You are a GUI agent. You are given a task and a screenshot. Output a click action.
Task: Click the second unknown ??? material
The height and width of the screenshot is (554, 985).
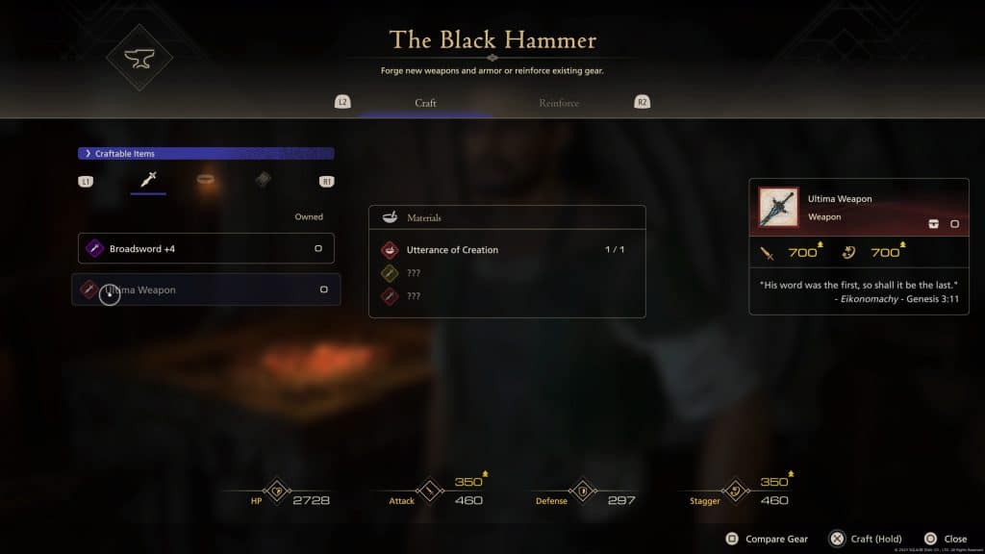[x=414, y=296]
